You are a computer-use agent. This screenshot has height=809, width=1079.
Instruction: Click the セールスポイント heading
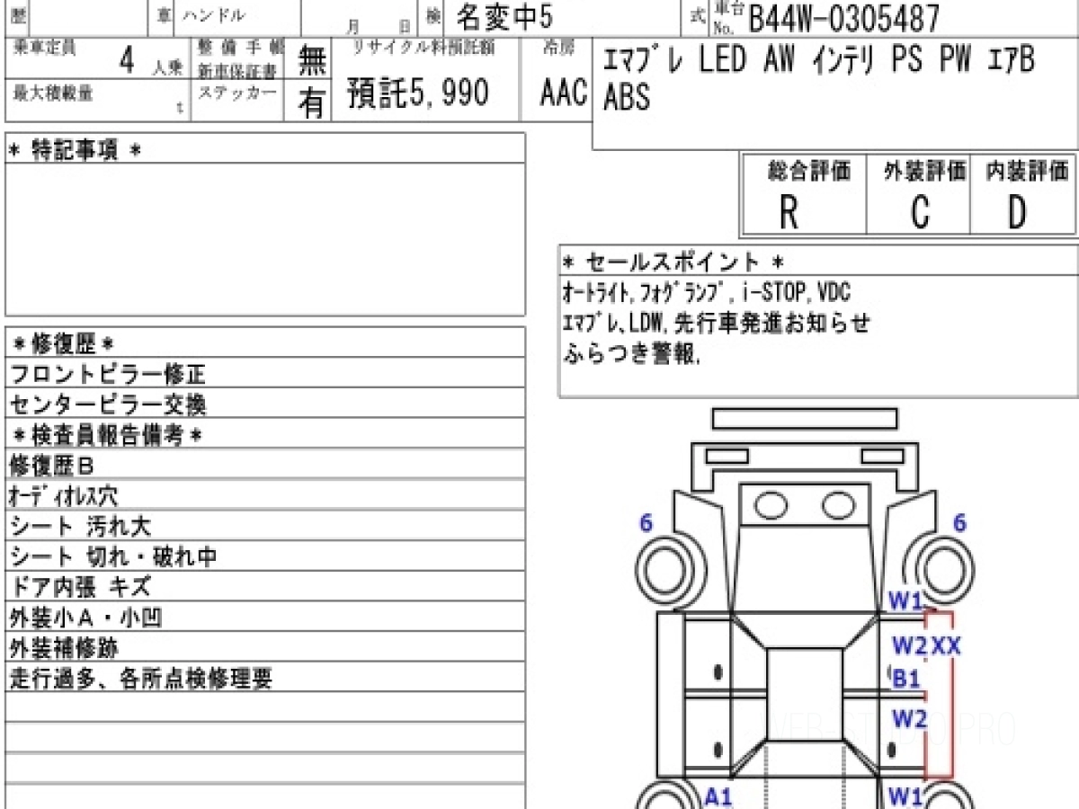click(x=673, y=262)
